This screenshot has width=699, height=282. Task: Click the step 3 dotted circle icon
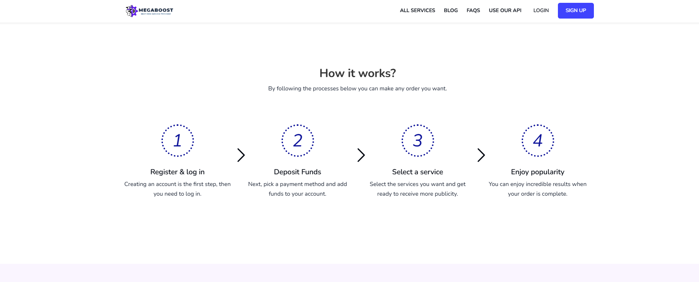click(x=418, y=140)
